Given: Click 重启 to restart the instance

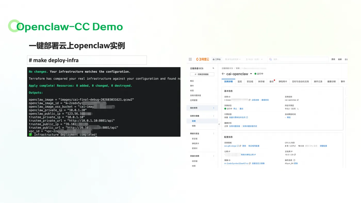Looking at the screenshot, I should [241, 109].
